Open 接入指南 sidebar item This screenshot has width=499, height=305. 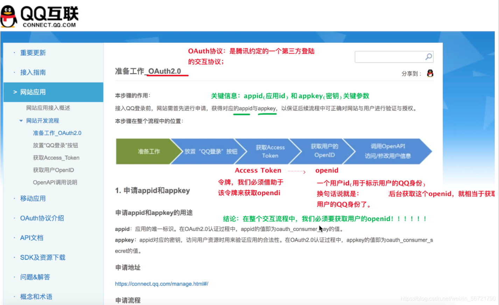[33, 72]
